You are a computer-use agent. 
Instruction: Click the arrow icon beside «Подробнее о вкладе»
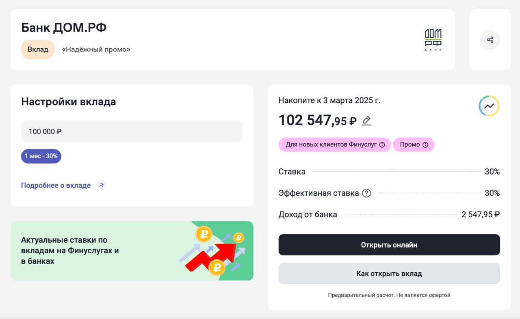click(x=102, y=185)
